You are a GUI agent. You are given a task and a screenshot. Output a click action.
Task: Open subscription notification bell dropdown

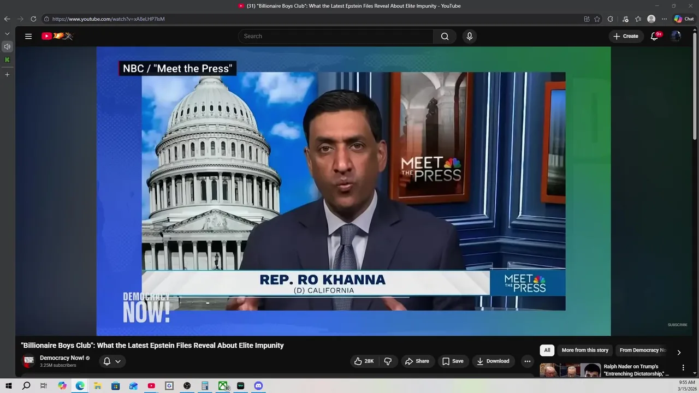point(112,361)
